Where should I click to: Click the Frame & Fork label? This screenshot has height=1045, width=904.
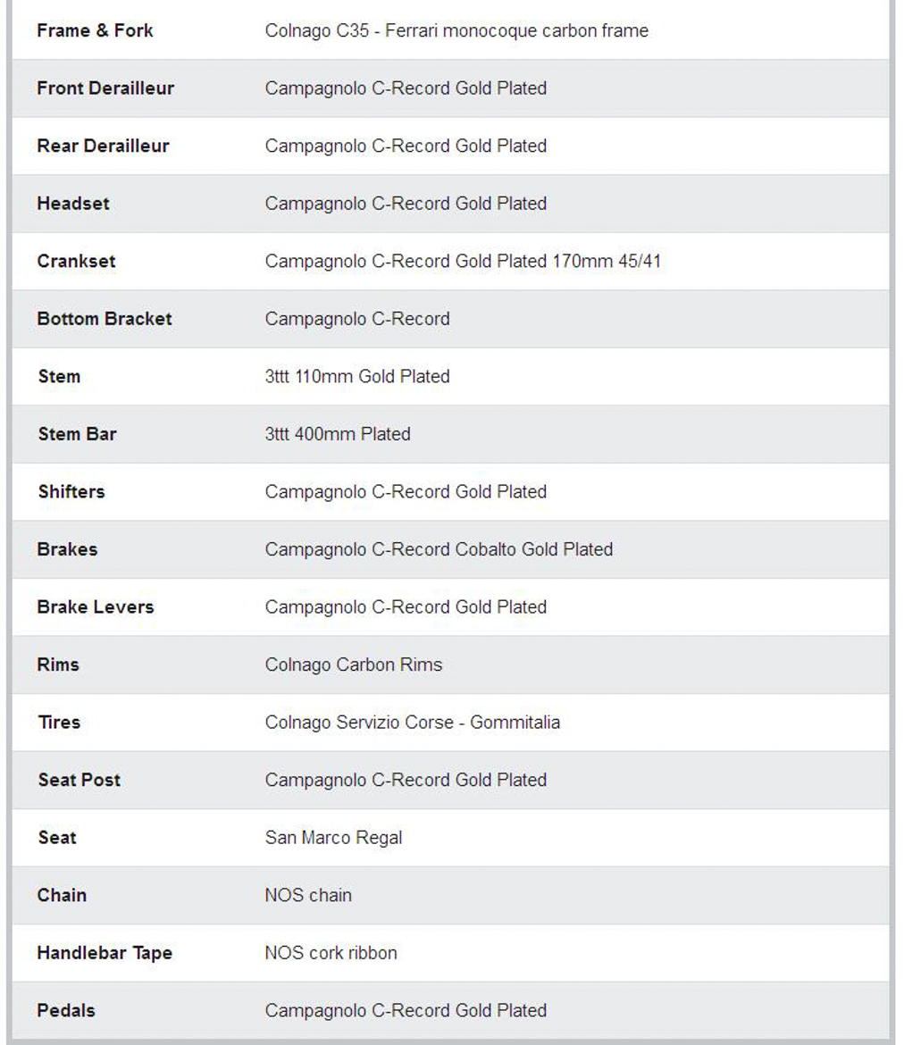[x=95, y=30]
